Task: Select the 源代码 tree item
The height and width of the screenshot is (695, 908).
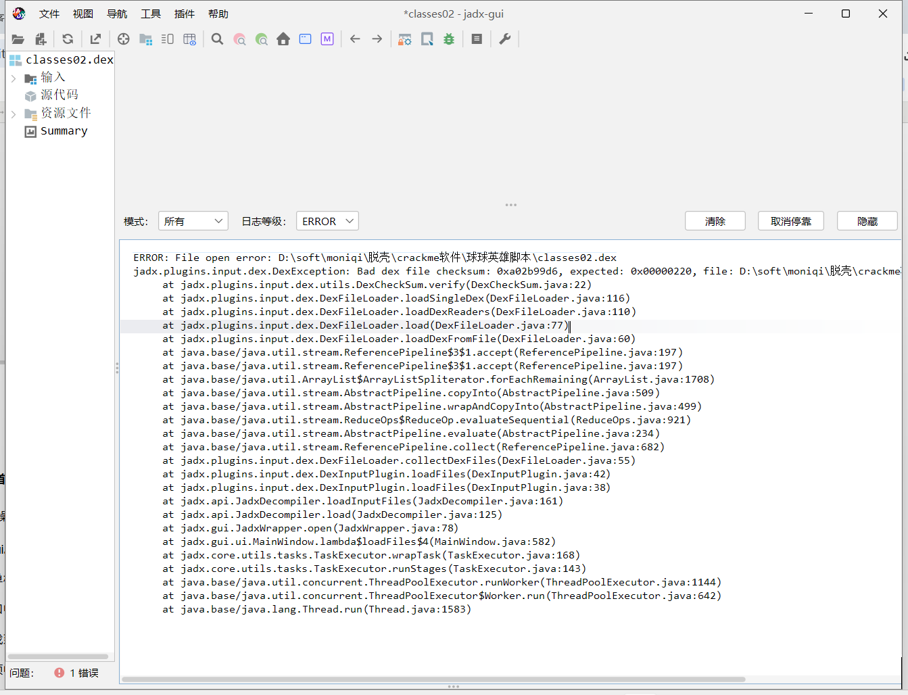Action: [x=59, y=95]
